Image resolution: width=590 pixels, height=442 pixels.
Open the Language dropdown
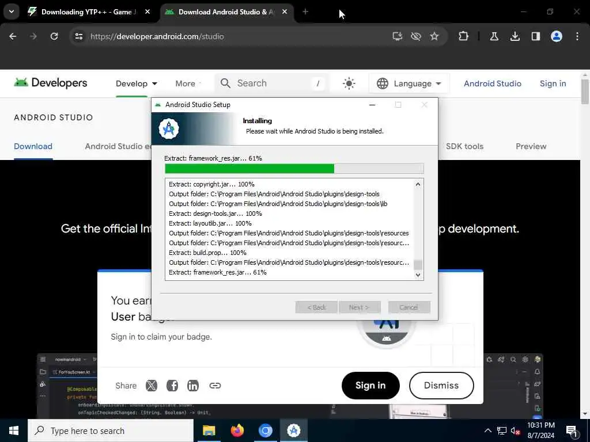(409, 83)
